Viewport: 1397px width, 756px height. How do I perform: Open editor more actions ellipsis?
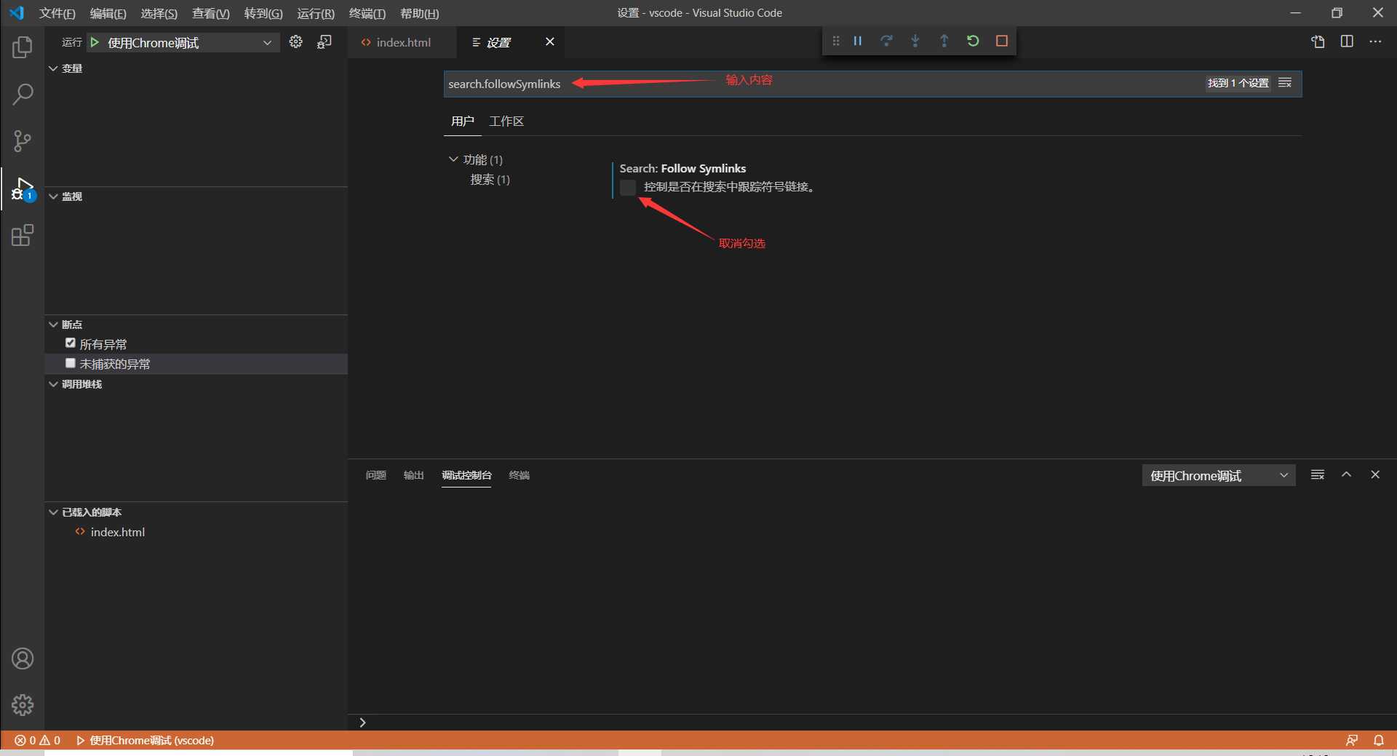1375,41
